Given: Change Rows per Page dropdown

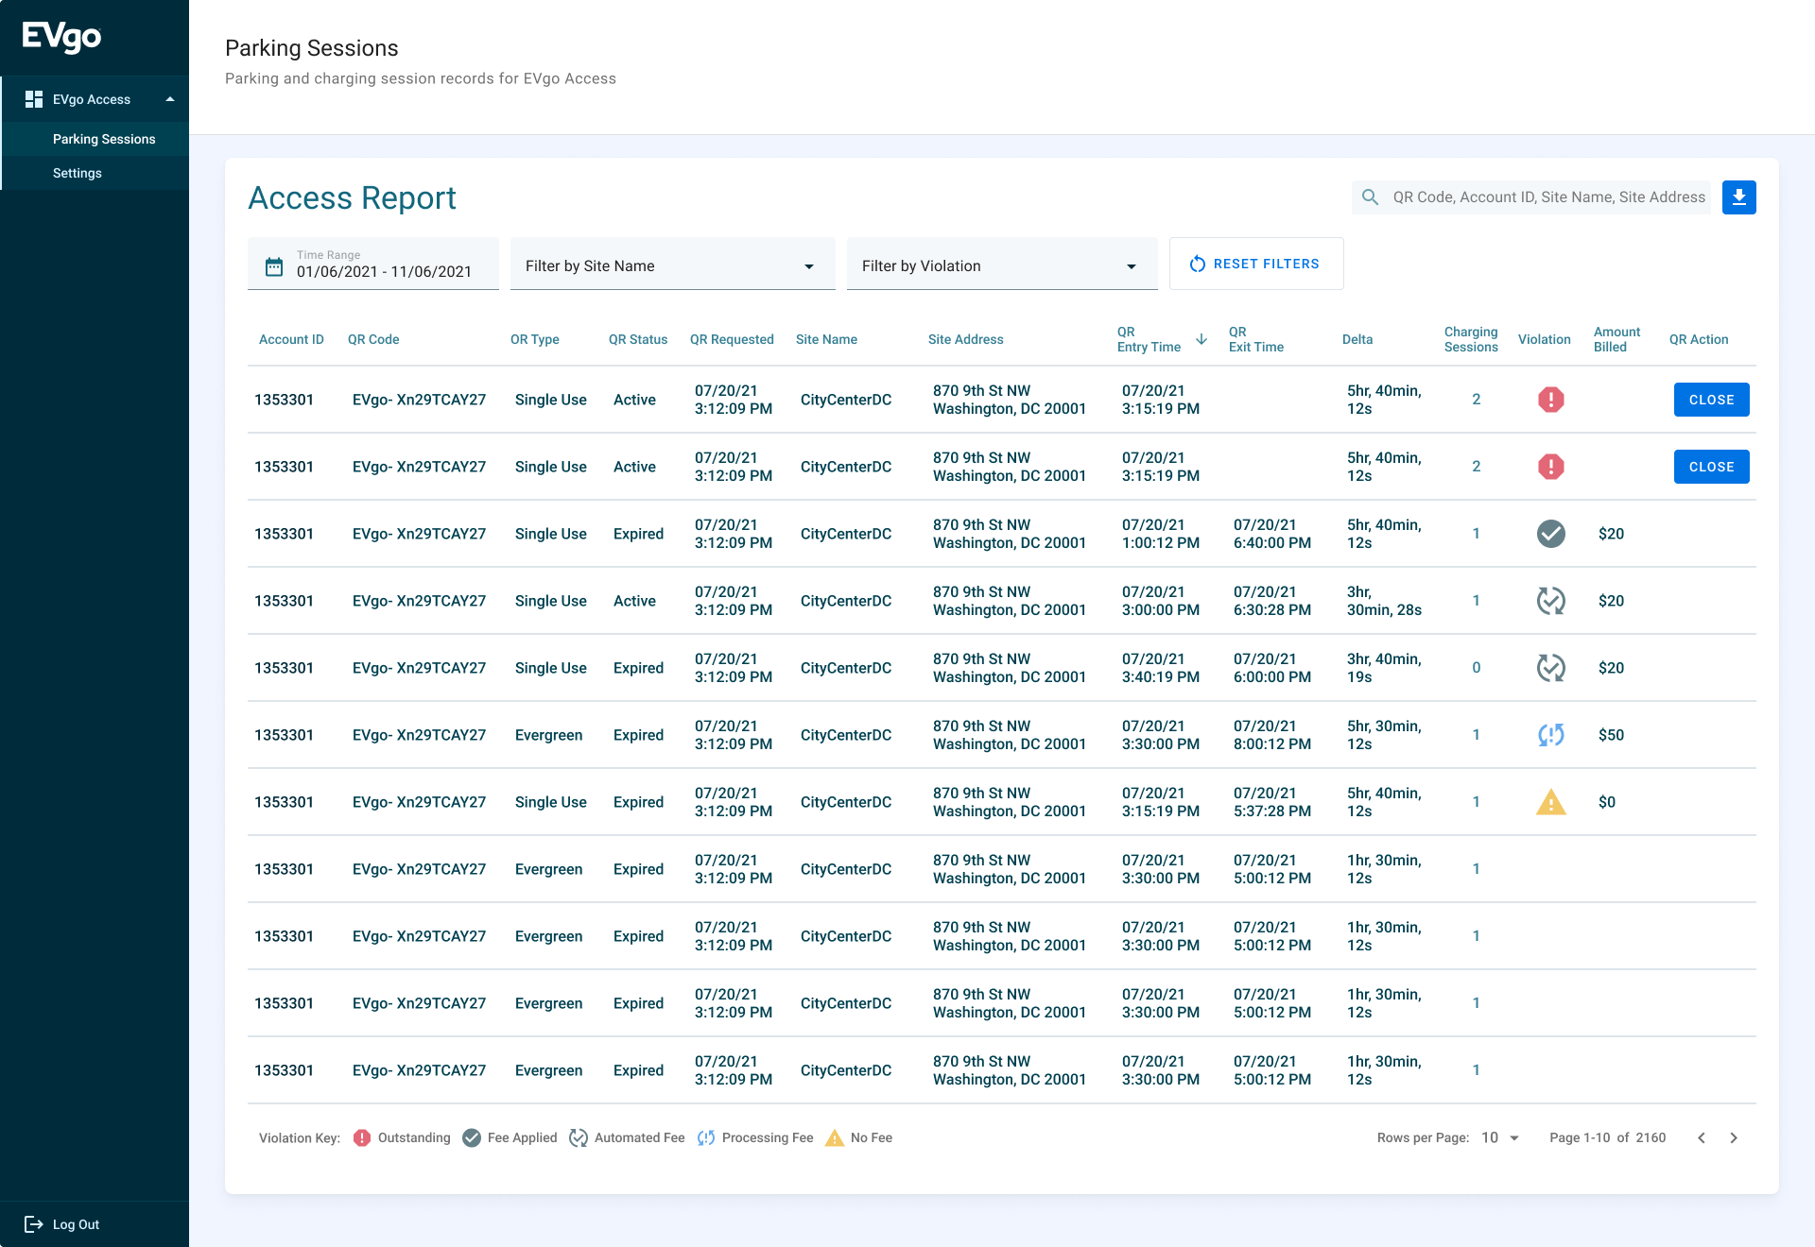Looking at the screenshot, I should pos(1499,1137).
